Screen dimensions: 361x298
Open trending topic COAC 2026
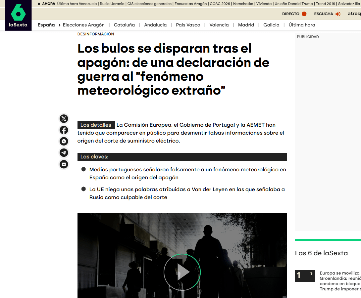[220, 4]
